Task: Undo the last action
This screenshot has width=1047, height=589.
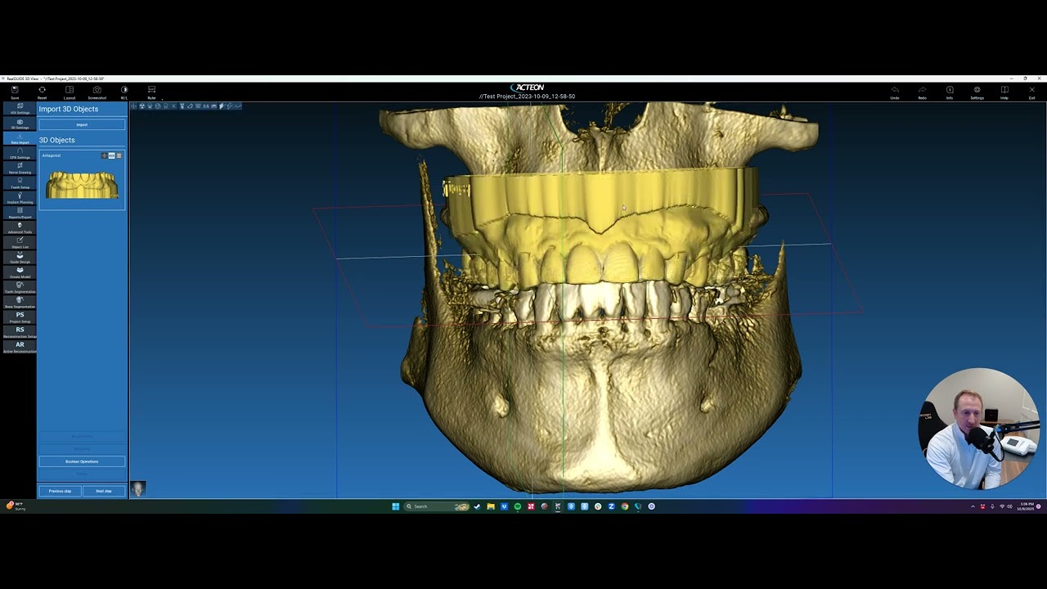Action: click(895, 92)
